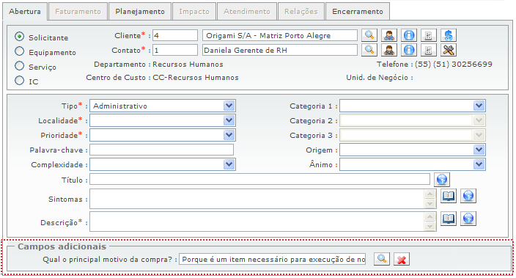Focus the Título input field

[259, 180]
